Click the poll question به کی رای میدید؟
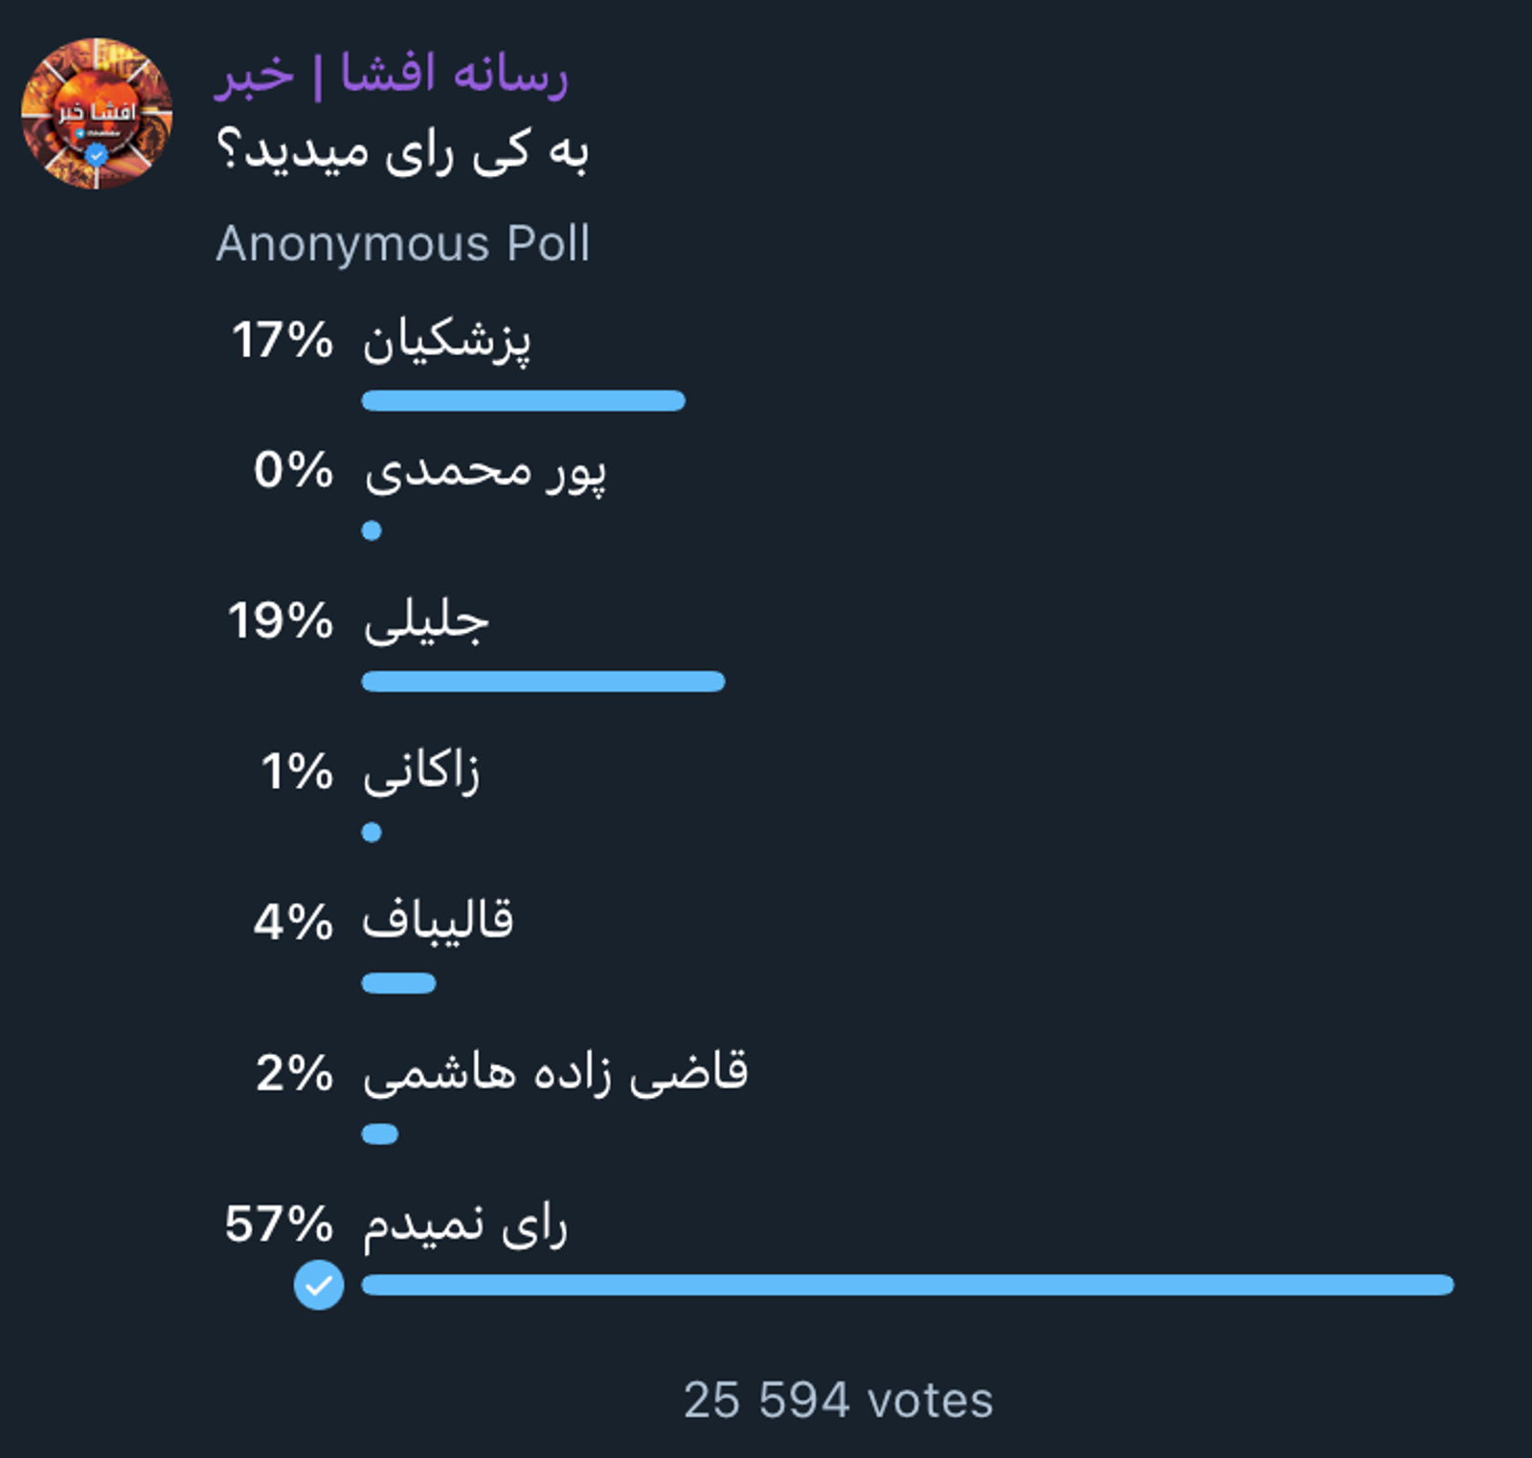Viewport: 1532px width, 1458px height. click(x=402, y=153)
